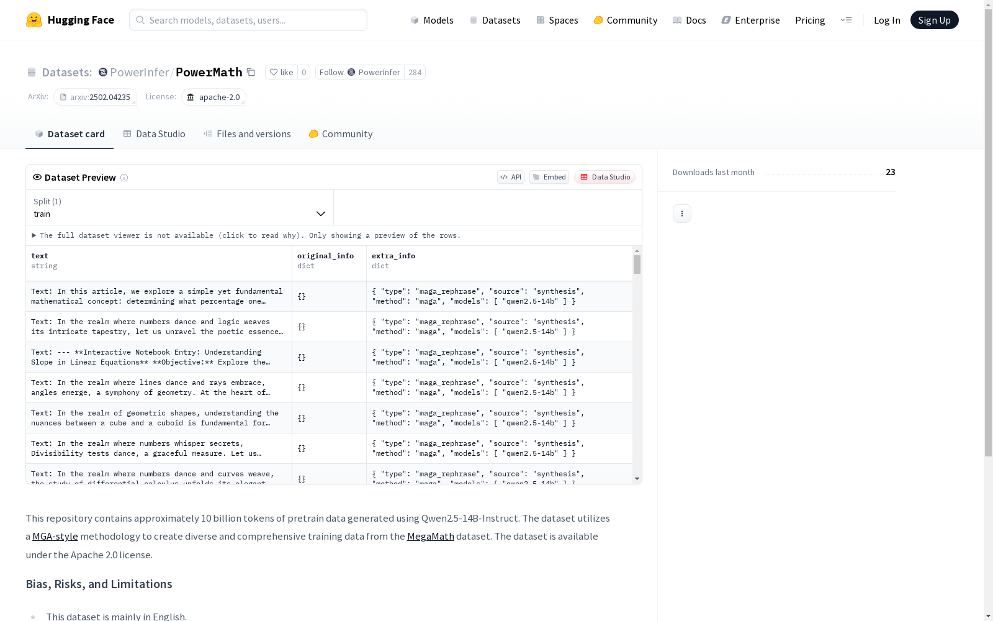Select row about 'Interactive Notebook Entry'
This screenshot has width=993, height=621.
(329, 357)
